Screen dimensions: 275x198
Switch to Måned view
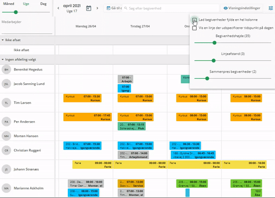click(x=8, y=4)
